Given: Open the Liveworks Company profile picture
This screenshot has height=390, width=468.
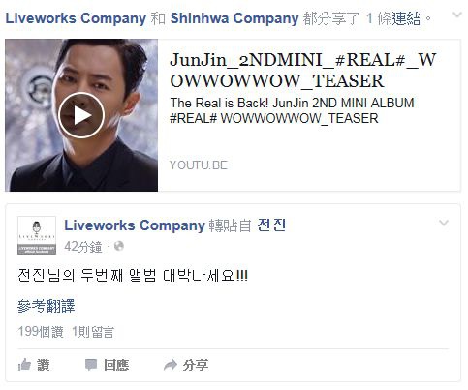Looking at the screenshot, I should click(37, 235).
